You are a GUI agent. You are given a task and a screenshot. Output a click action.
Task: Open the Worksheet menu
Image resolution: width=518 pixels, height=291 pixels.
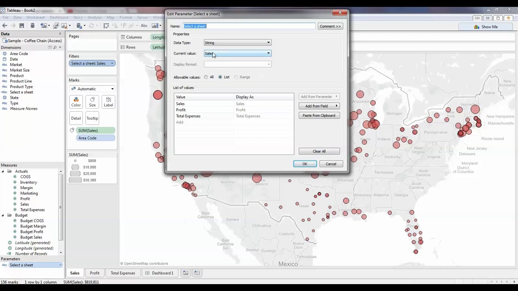click(x=36, y=18)
